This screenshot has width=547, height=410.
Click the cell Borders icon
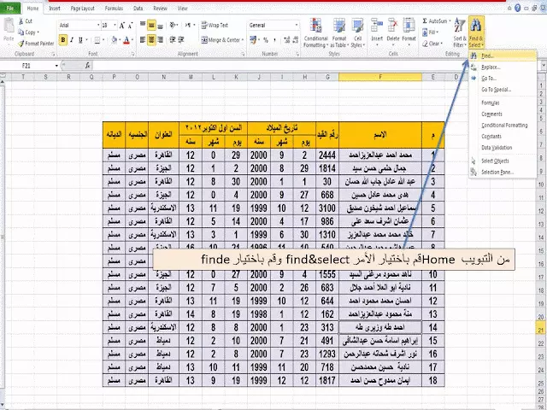(97, 40)
